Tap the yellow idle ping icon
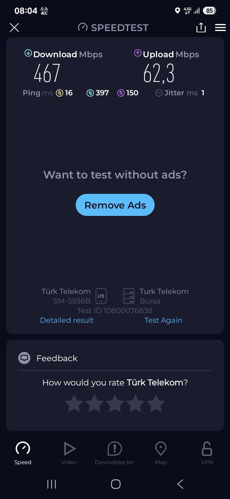The width and height of the screenshot is (230, 499). point(59,93)
